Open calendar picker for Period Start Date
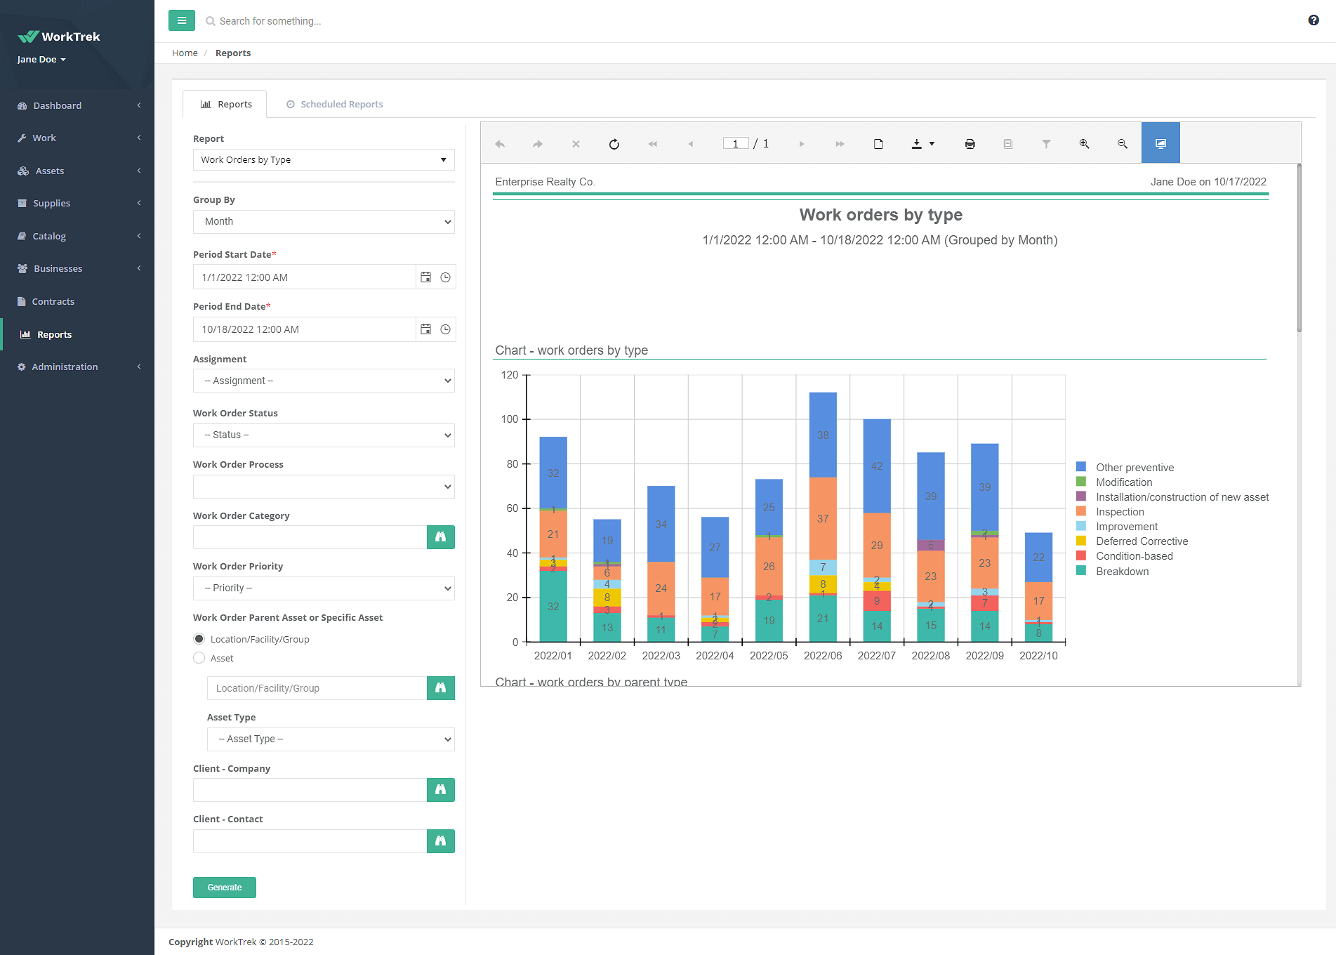 point(425,277)
